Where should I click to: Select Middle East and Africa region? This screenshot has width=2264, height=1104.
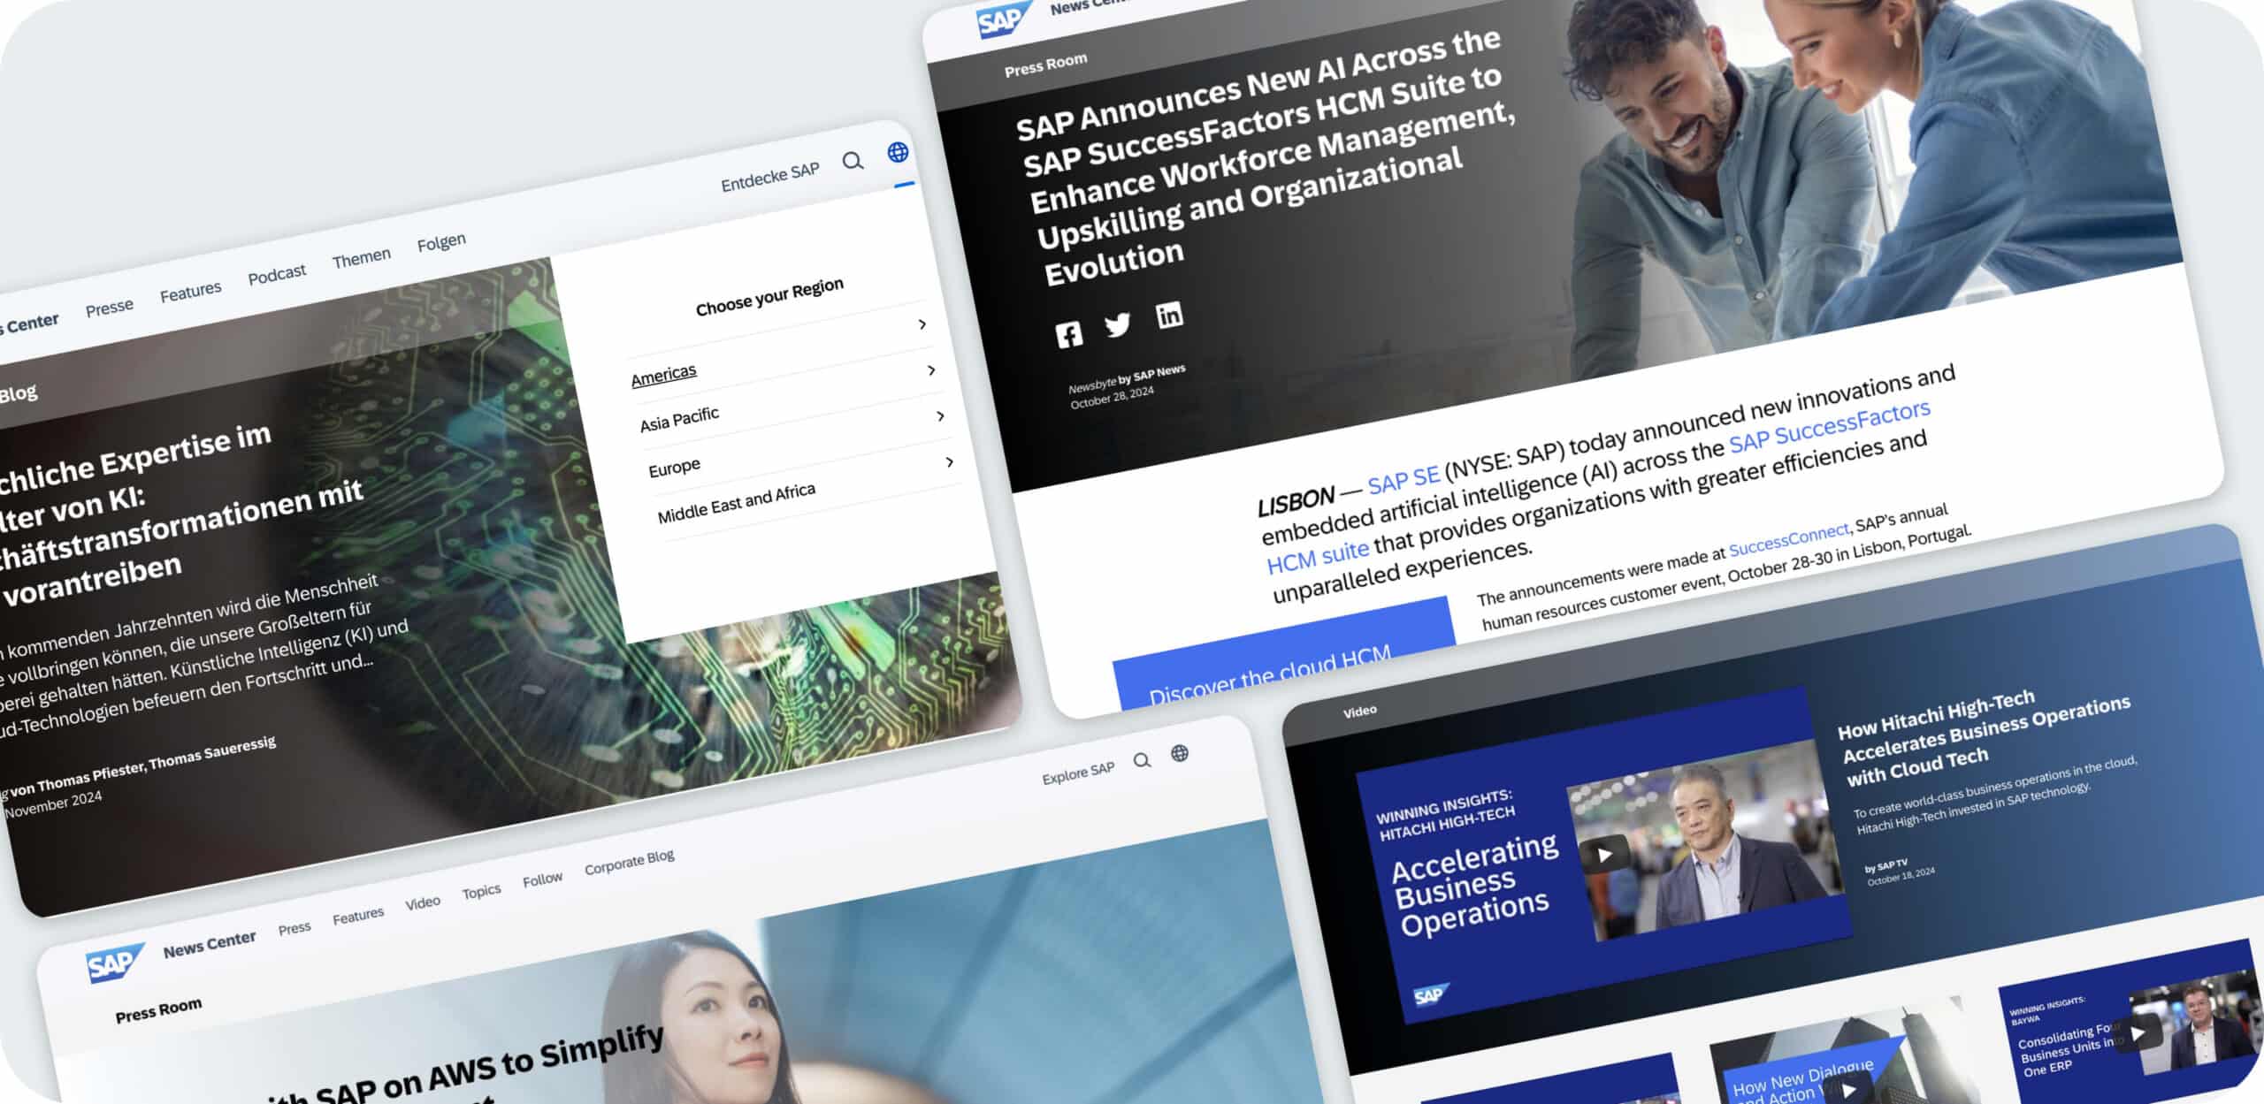(x=736, y=502)
